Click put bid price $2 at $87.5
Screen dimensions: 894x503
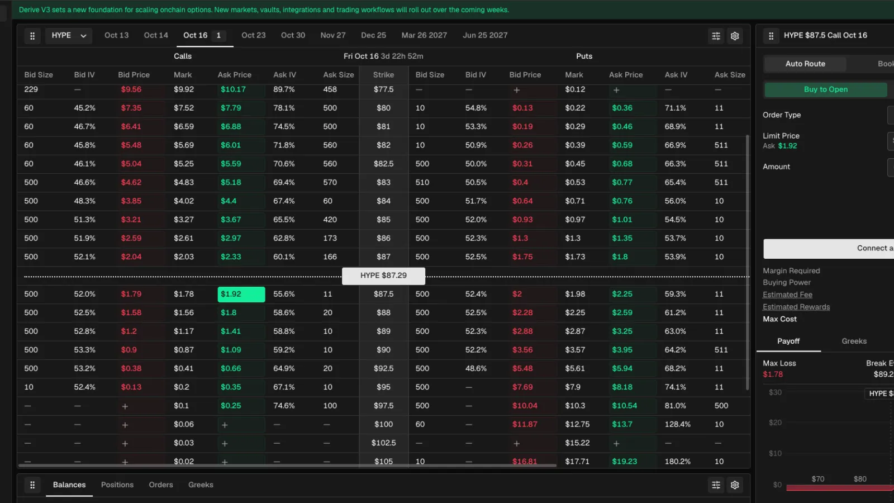(x=517, y=295)
